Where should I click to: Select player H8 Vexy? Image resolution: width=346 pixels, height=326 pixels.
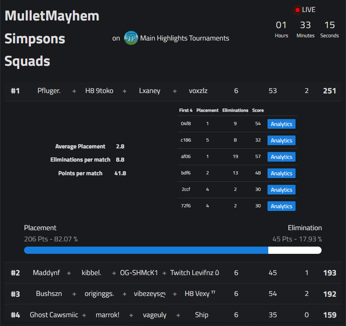coord(200,294)
